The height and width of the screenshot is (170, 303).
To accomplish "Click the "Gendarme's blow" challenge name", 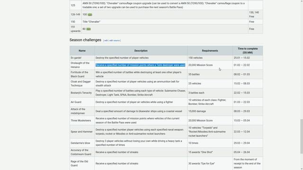I will 80,143.
